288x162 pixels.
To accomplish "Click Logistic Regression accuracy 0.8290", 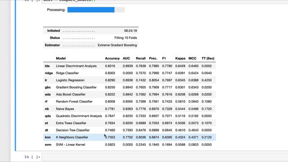I will tap(110, 80).
